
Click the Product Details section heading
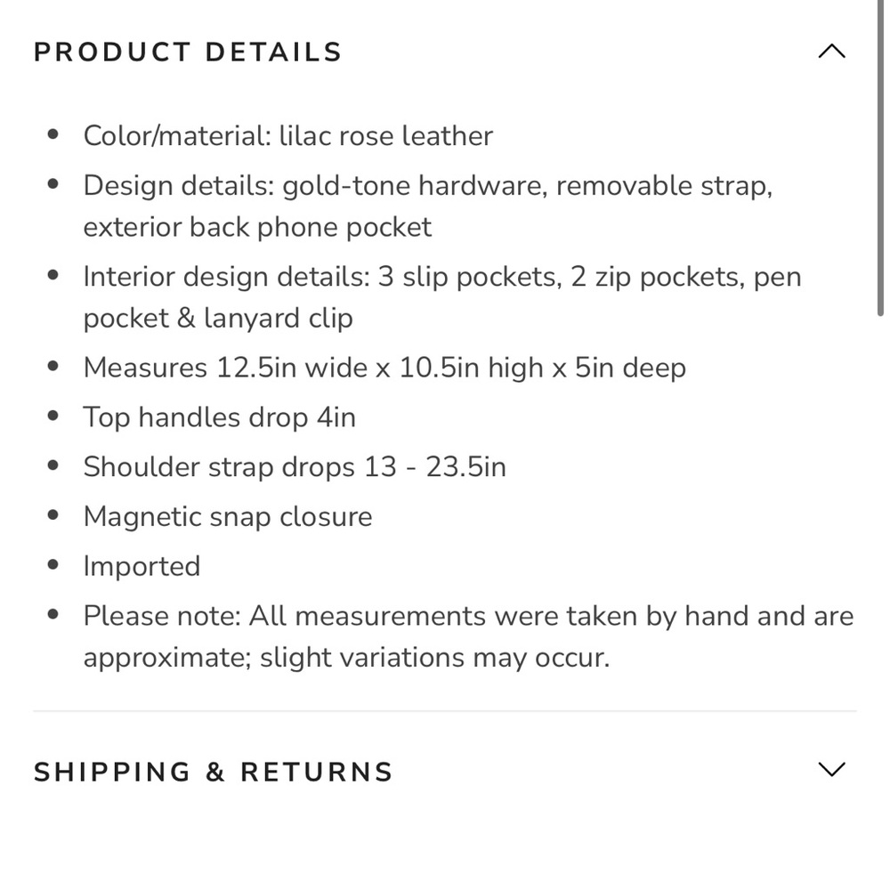click(188, 53)
